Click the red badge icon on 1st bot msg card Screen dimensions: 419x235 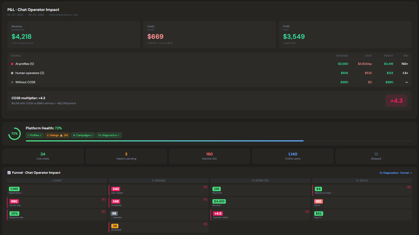(104, 199)
